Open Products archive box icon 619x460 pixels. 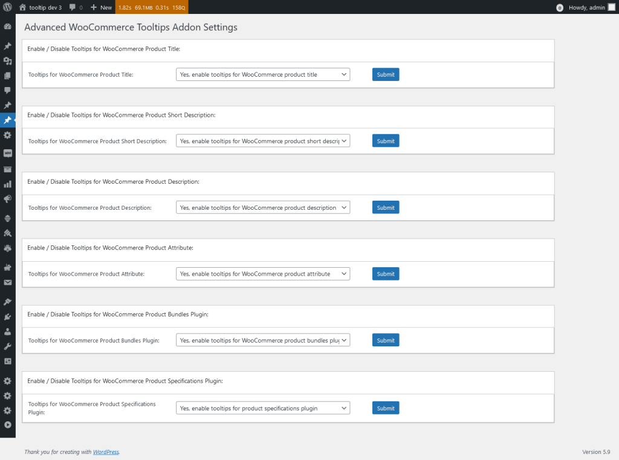(7, 169)
